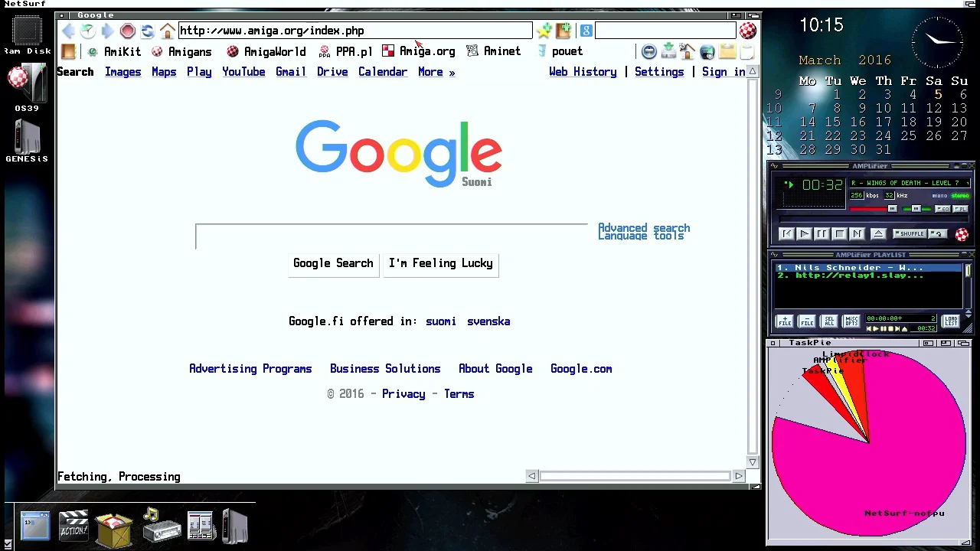This screenshot has width=980, height=551.
Task: Click the I'm Feeling Lucky button
Action: tap(440, 263)
